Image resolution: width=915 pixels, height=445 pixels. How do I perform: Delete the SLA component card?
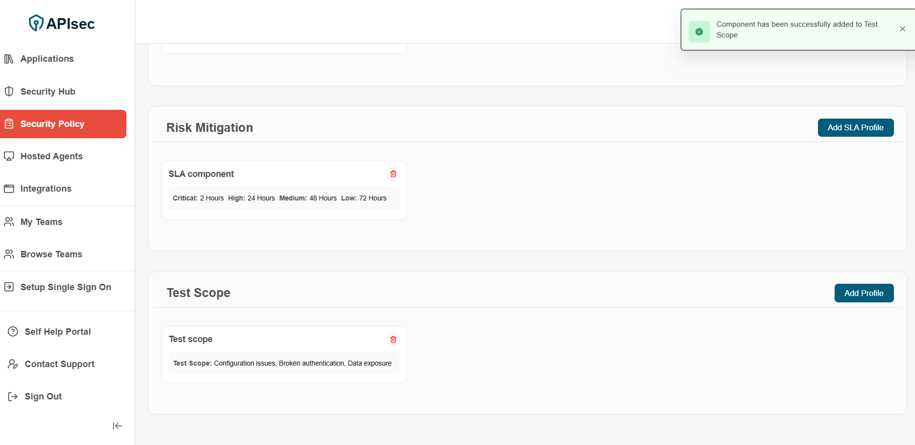393,174
